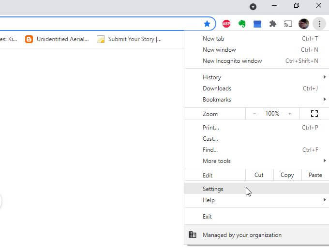
Task: Open the Evernote extension icon
Action: [x=242, y=24]
